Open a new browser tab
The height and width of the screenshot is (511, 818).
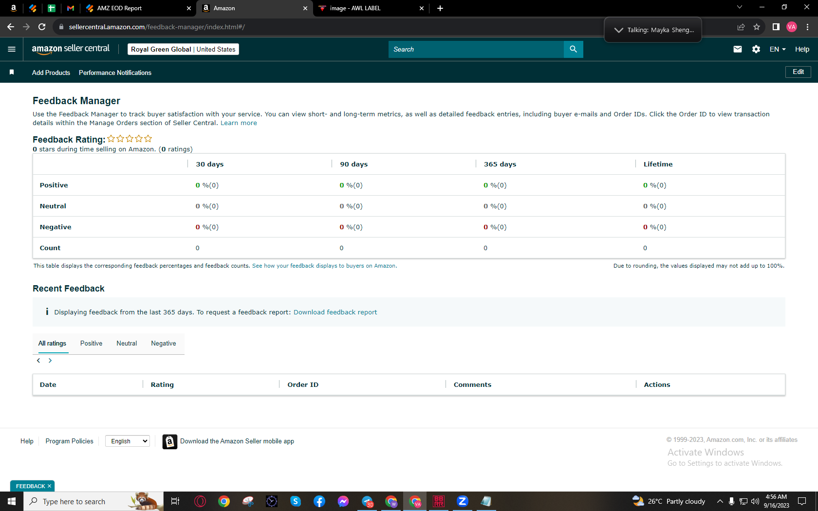pos(440,8)
